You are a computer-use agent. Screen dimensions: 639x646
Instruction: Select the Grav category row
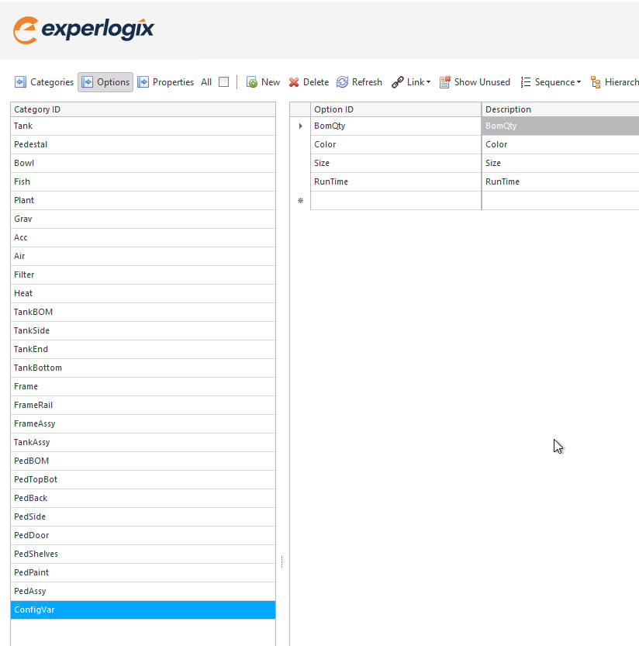point(143,219)
